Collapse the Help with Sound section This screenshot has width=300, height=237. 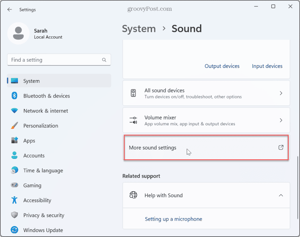280,195
